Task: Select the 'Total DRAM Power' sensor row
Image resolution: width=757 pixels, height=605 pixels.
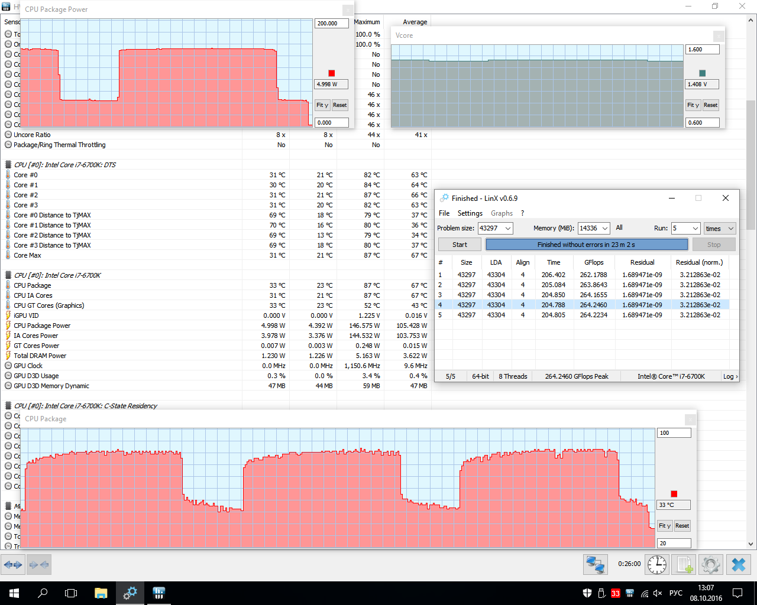Action: pyautogui.click(x=216, y=356)
